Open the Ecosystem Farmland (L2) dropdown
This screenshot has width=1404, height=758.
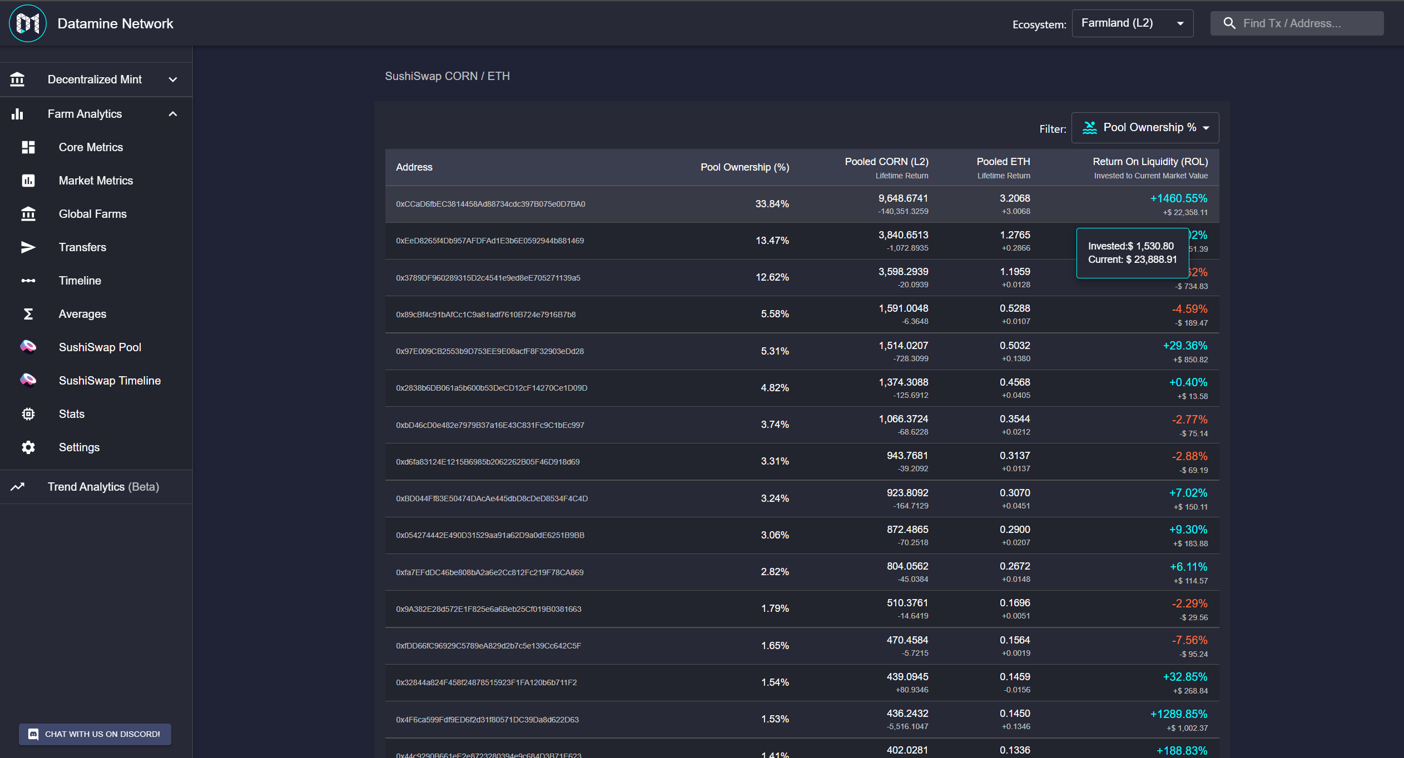[1133, 23]
